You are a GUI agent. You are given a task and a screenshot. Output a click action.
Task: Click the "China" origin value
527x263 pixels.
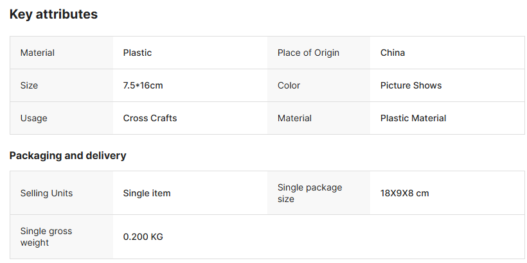tap(393, 53)
